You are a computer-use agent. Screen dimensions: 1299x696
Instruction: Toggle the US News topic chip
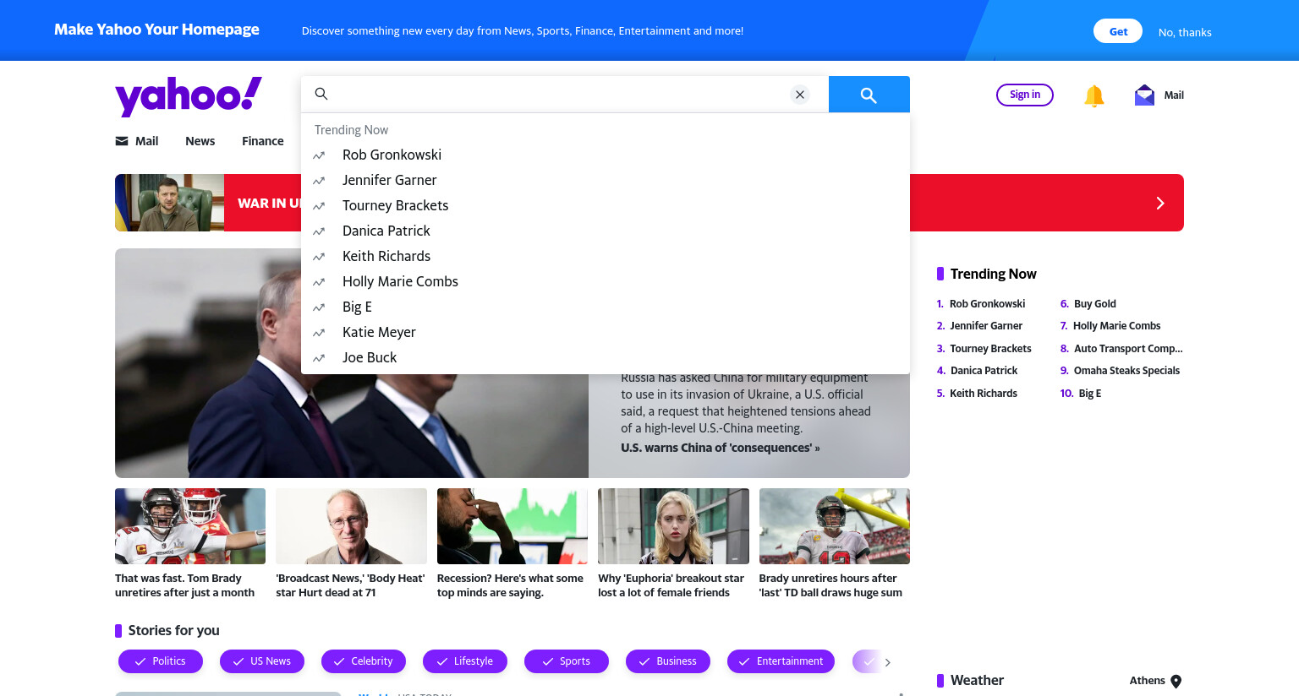[262, 661]
